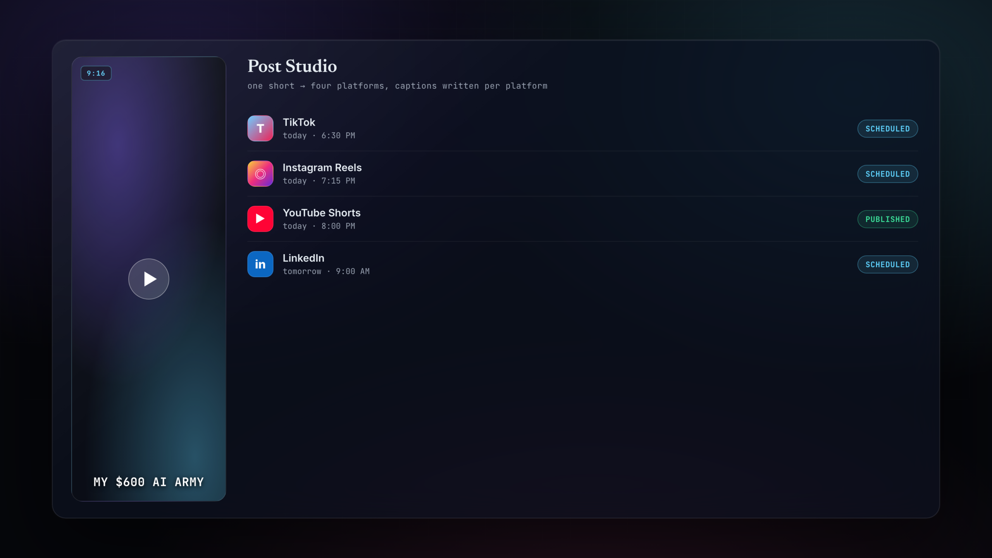Click the 'today · 6:30 PM' schedule time
Screen dimensions: 992x558
[x=319, y=136]
